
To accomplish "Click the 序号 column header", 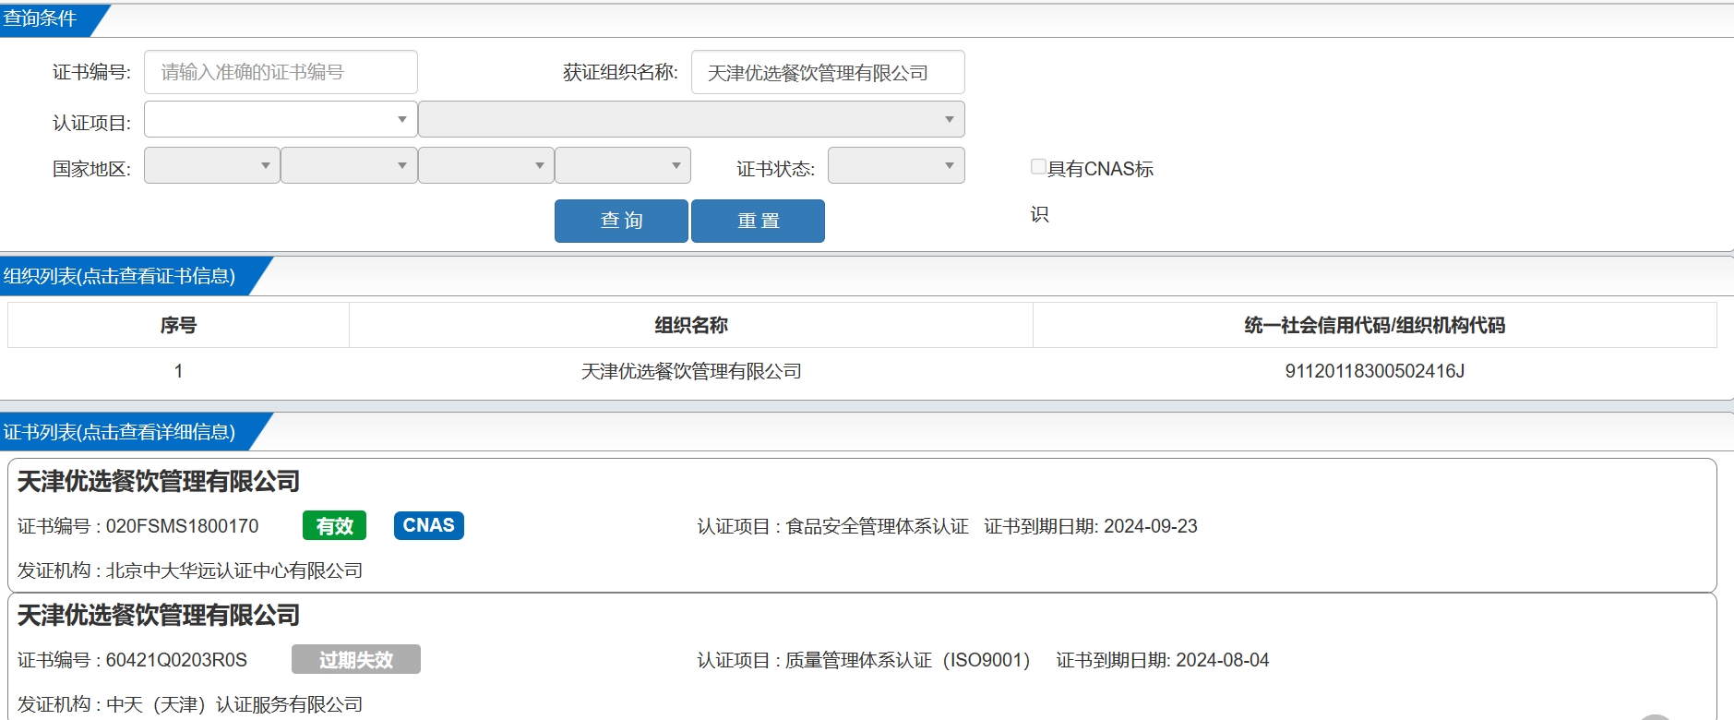I will point(178,325).
